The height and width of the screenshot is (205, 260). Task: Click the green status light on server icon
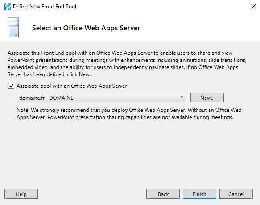16,35
